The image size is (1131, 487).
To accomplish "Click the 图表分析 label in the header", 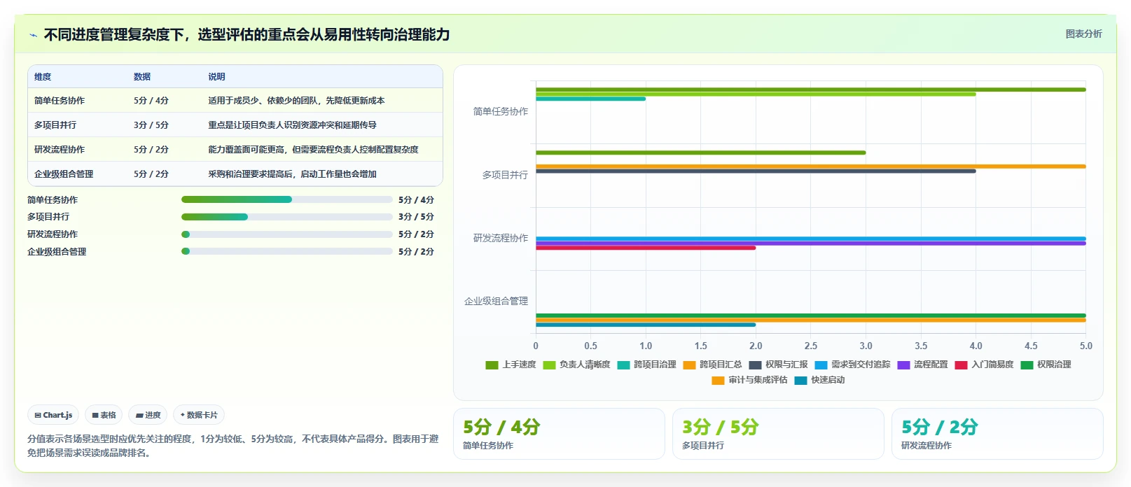I will coord(1083,34).
